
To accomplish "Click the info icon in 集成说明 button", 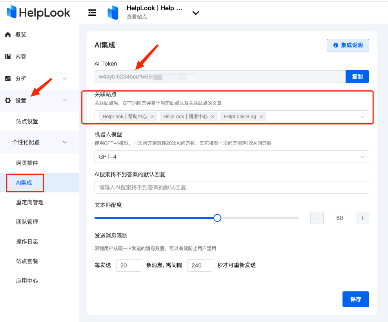I will coord(335,45).
